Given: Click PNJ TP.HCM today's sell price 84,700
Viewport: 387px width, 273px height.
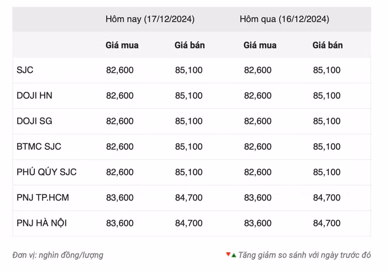Looking at the screenshot, I should pyautogui.click(x=189, y=197).
